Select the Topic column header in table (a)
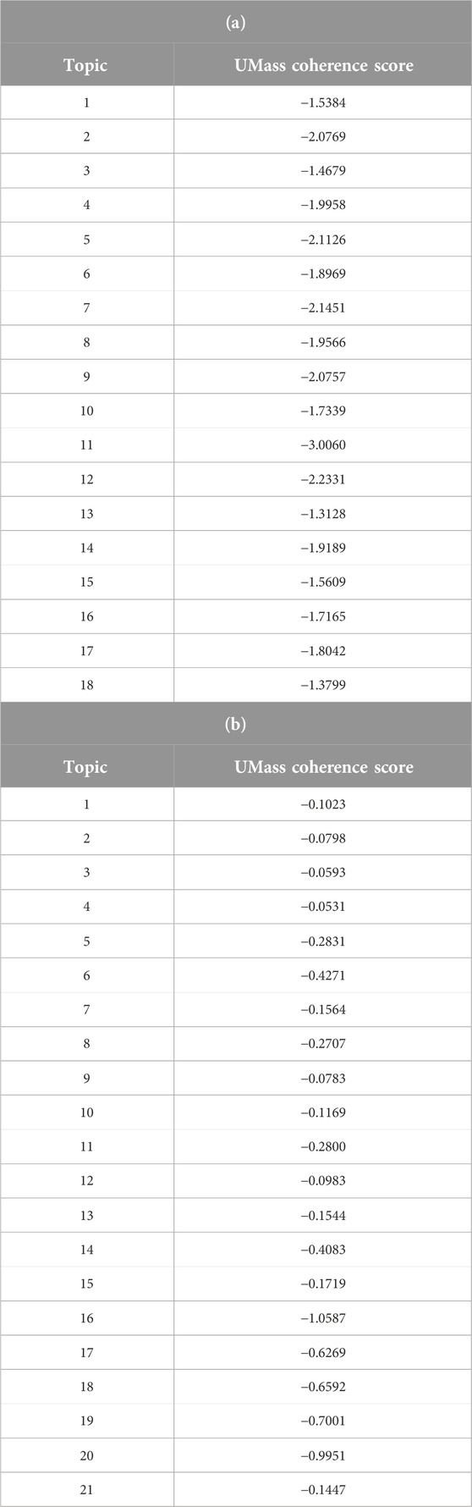Screen dimensions: 472x1507 click(x=86, y=65)
